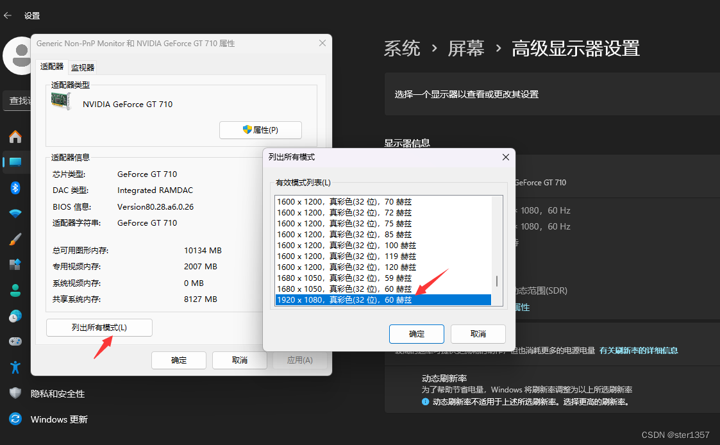The image size is (720, 445).
Task: Open Windows 更新 settings page
Action: point(59,419)
